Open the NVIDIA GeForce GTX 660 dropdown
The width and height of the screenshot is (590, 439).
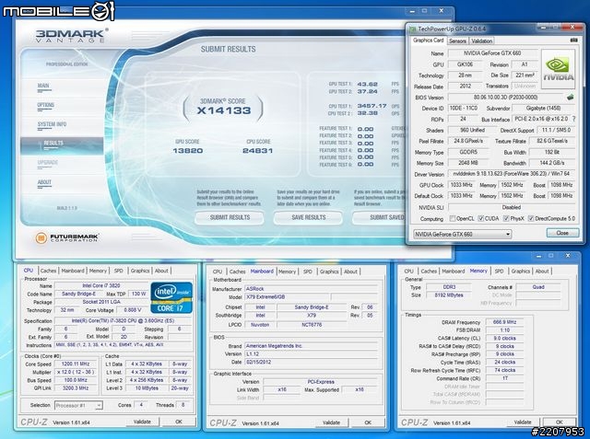(463, 234)
